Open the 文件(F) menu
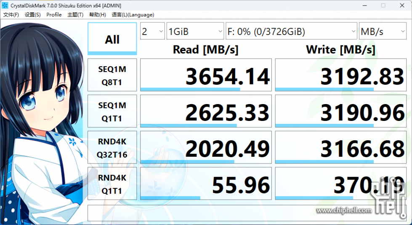 (x=11, y=15)
